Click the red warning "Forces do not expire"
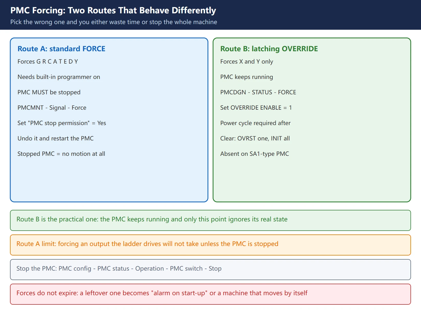Image resolution: width=421 pixels, height=328 pixels. (x=210, y=294)
